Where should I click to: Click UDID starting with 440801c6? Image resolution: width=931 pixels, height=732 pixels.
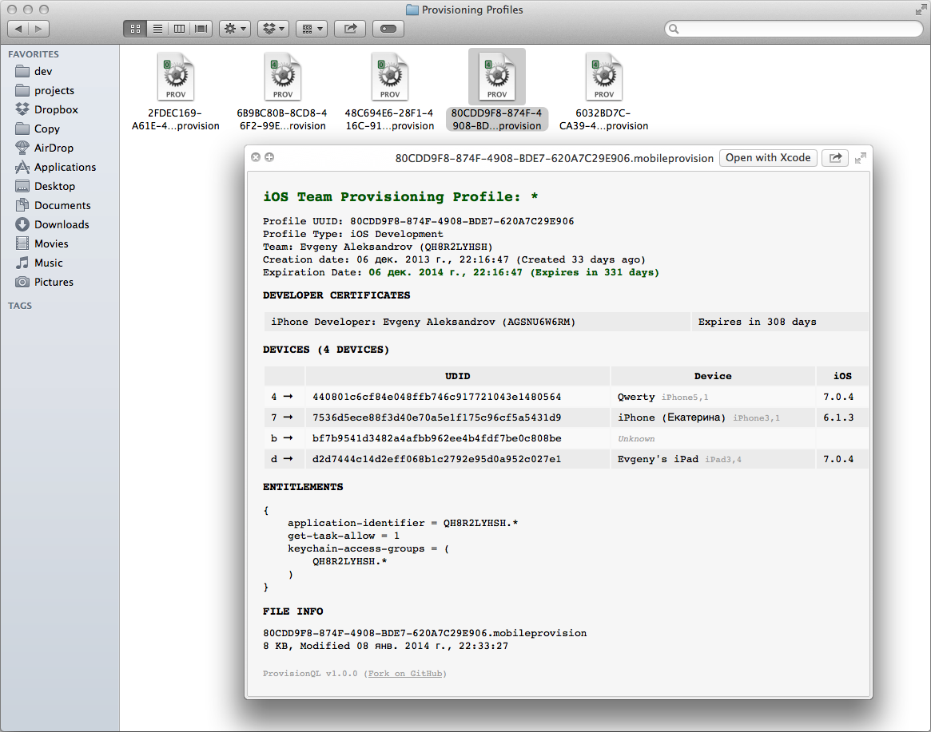coord(436,397)
